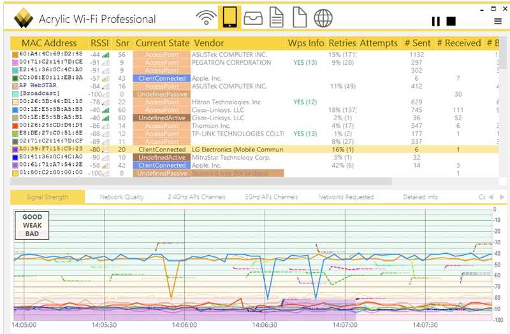Click the signal bars icon for -44 RSSI

pos(105,55)
